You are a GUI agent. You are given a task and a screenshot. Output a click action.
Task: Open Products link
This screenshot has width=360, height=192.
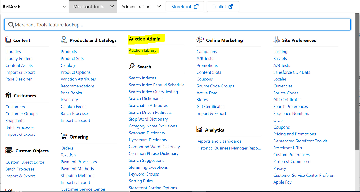point(69,52)
